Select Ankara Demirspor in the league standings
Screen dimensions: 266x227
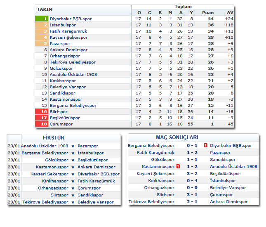click(x=68, y=50)
